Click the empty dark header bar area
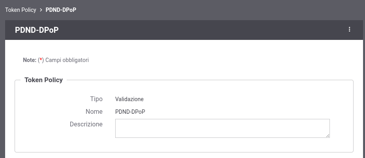This screenshot has width=365, height=158. coord(197,30)
